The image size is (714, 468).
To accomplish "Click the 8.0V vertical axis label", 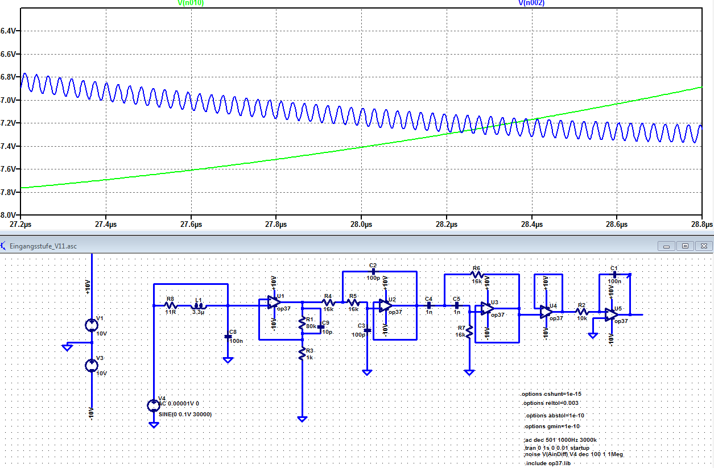I will click(9, 215).
